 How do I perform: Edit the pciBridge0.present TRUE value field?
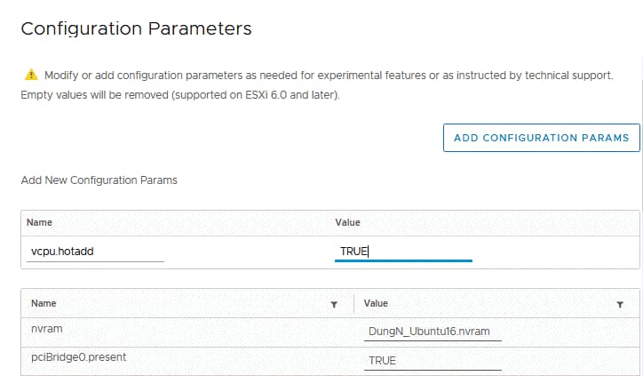click(x=433, y=360)
